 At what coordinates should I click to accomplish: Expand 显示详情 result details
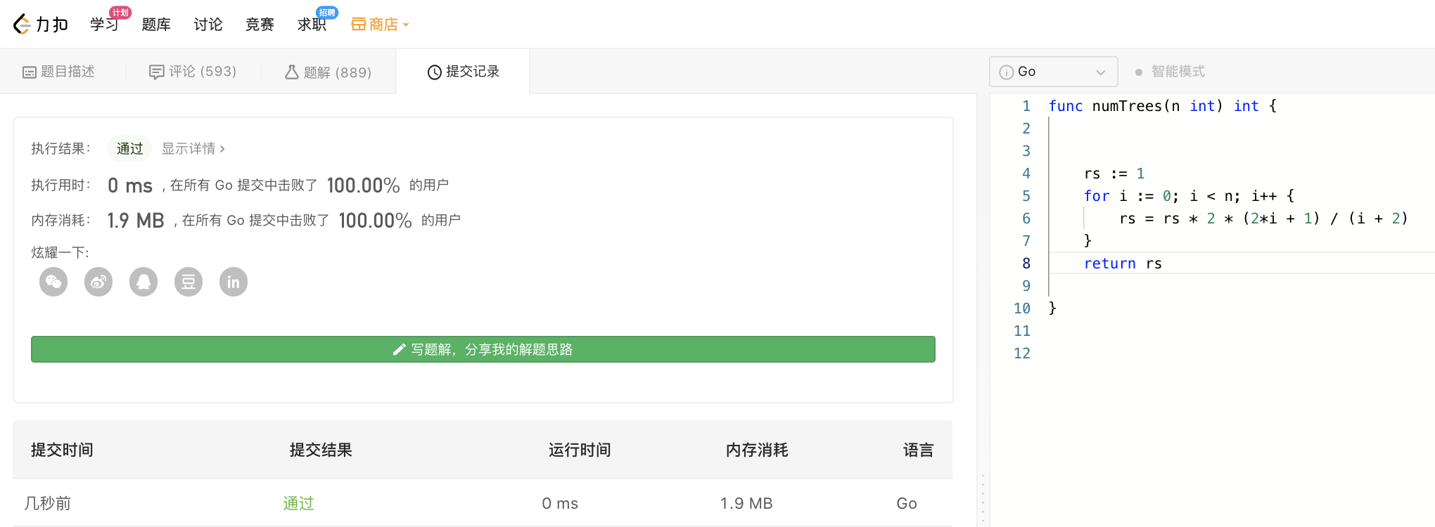point(193,149)
